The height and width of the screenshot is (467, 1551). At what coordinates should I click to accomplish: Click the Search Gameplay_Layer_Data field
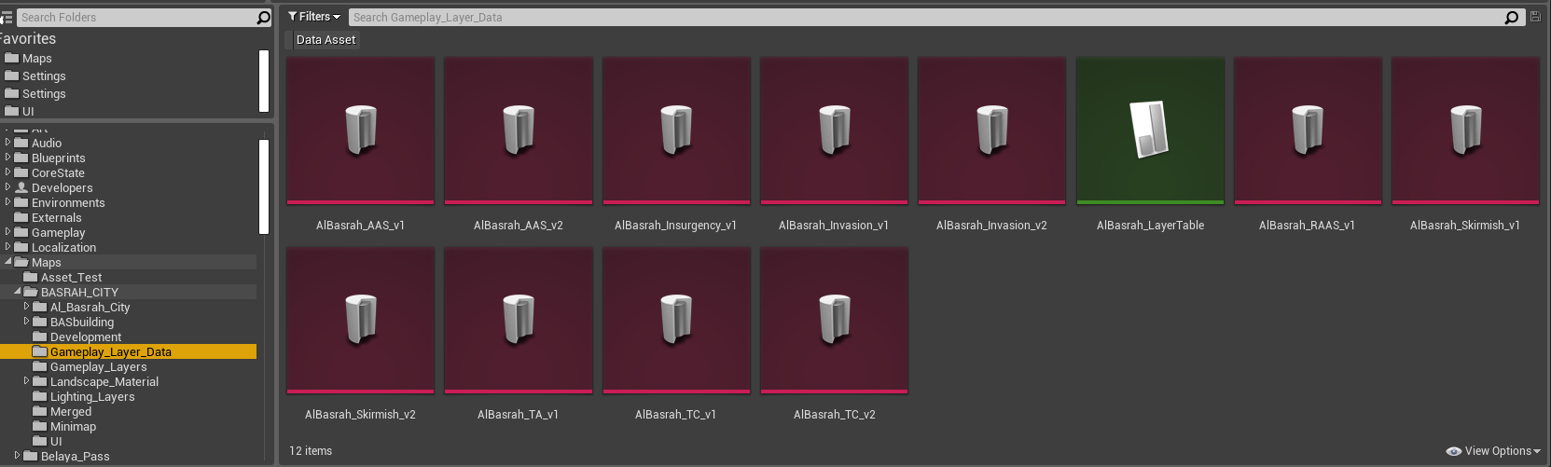[x=923, y=18]
